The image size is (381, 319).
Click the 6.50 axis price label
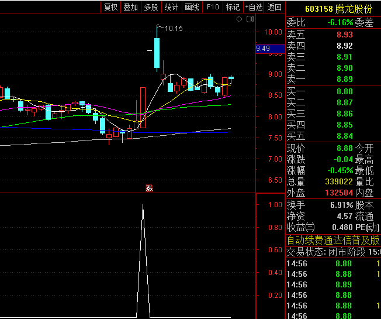pyautogui.click(x=275, y=180)
